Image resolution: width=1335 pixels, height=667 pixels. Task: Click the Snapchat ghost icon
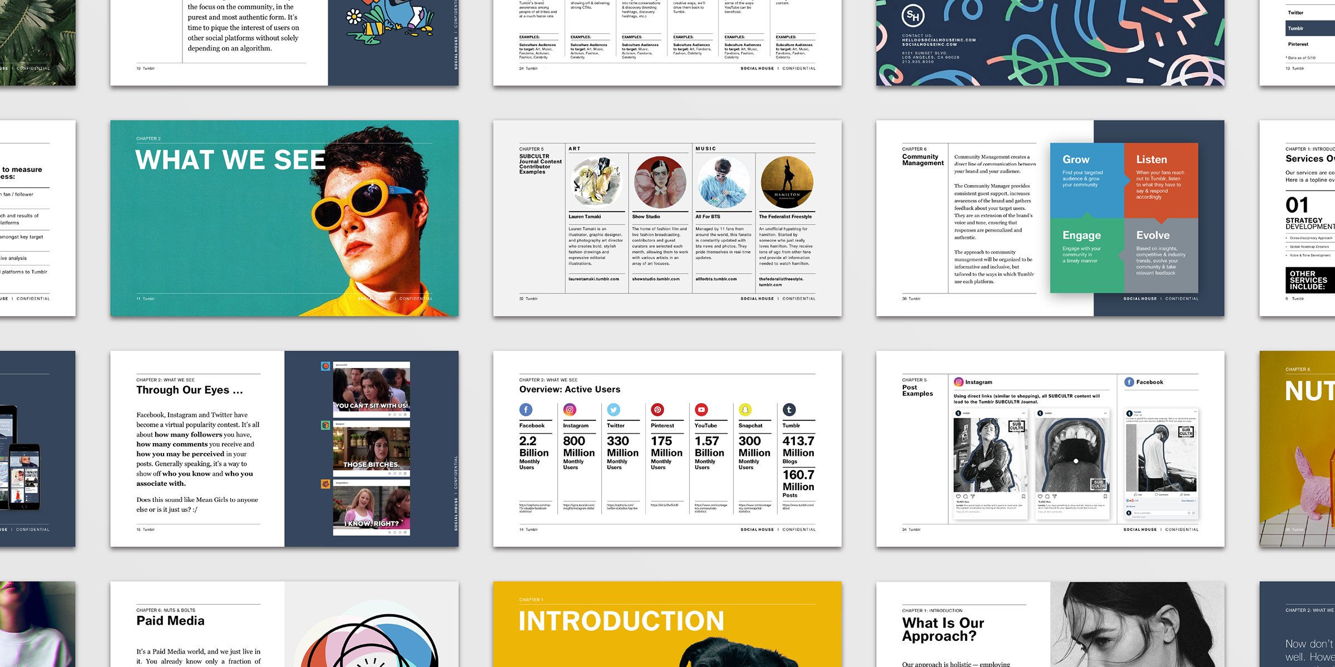[x=745, y=410]
